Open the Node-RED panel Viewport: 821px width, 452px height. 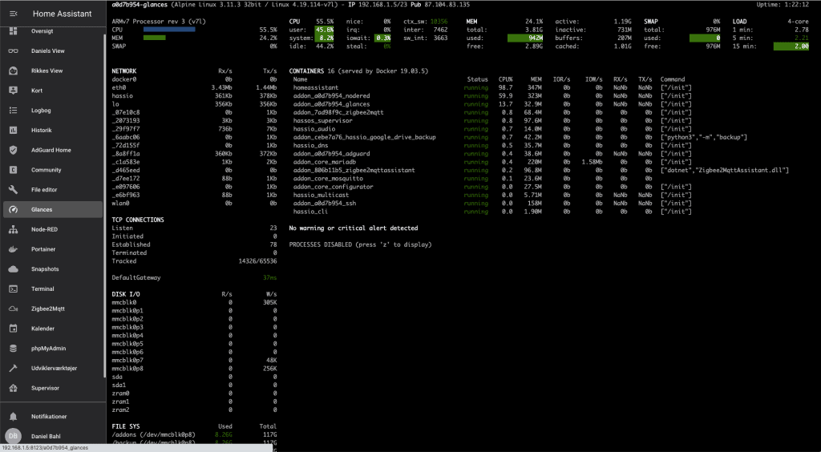point(44,230)
